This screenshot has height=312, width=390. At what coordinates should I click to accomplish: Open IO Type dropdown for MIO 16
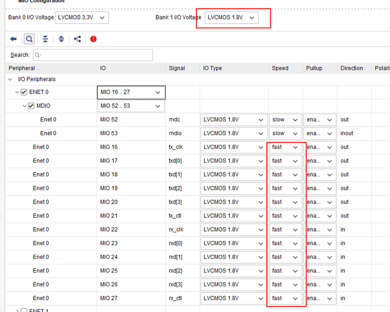234,147
